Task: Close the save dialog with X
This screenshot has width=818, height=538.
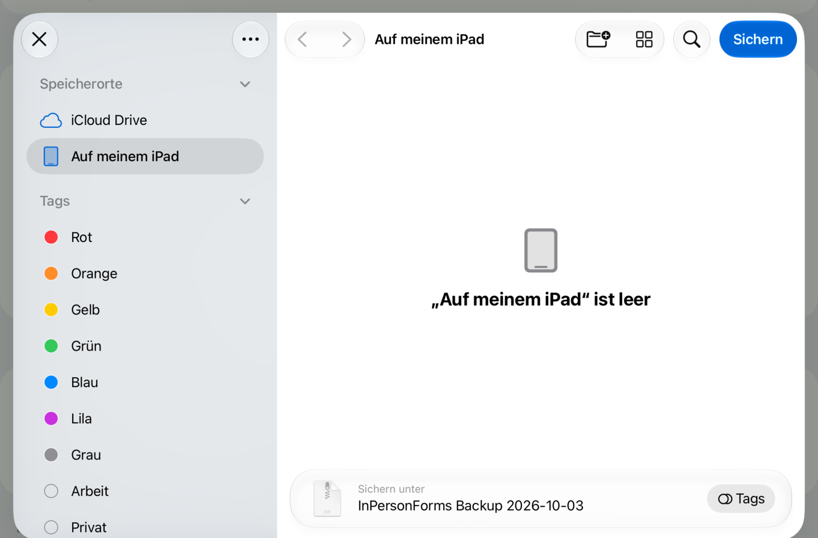Action: [39, 39]
